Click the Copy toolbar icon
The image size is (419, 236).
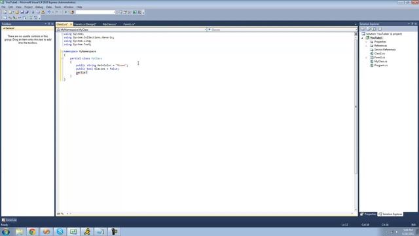point(38,12)
